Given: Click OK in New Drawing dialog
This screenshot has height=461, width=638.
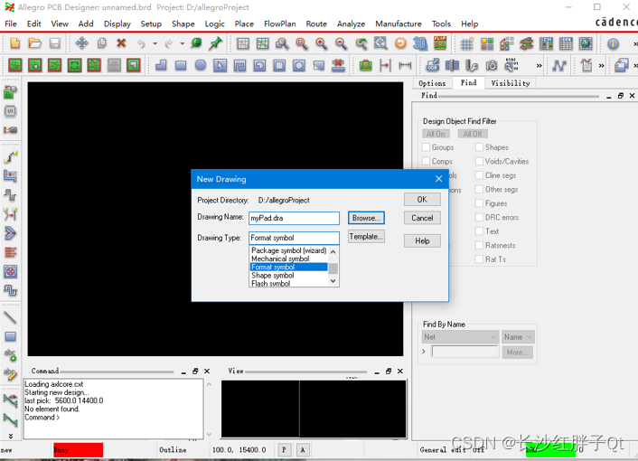Looking at the screenshot, I should coord(422,200).
